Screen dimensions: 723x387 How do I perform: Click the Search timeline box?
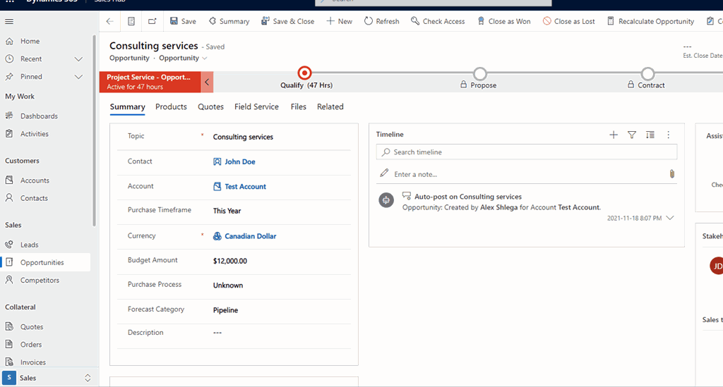coord(527,152)
